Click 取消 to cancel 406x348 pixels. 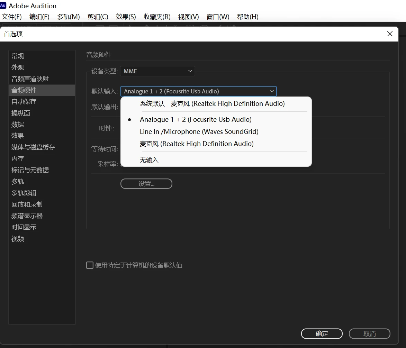tap(370, 334)
